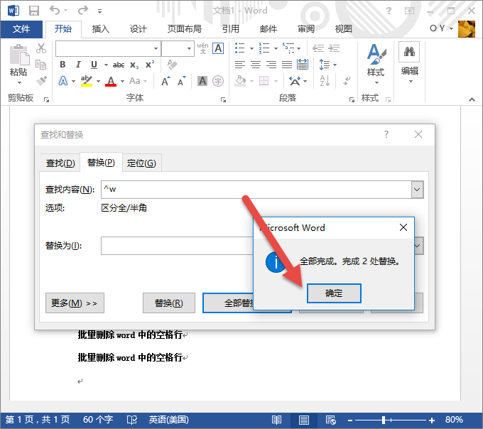Click the numbered list icon
Viewport: 483px width, 429px height.
pos(264,48)
